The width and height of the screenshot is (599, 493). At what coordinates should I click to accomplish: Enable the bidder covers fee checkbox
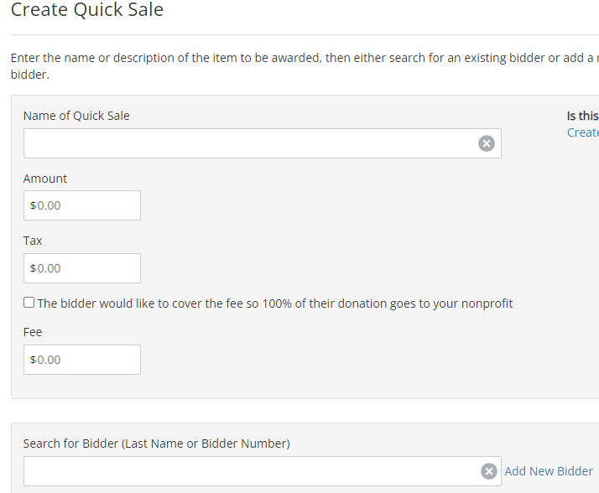click(29, 303)
